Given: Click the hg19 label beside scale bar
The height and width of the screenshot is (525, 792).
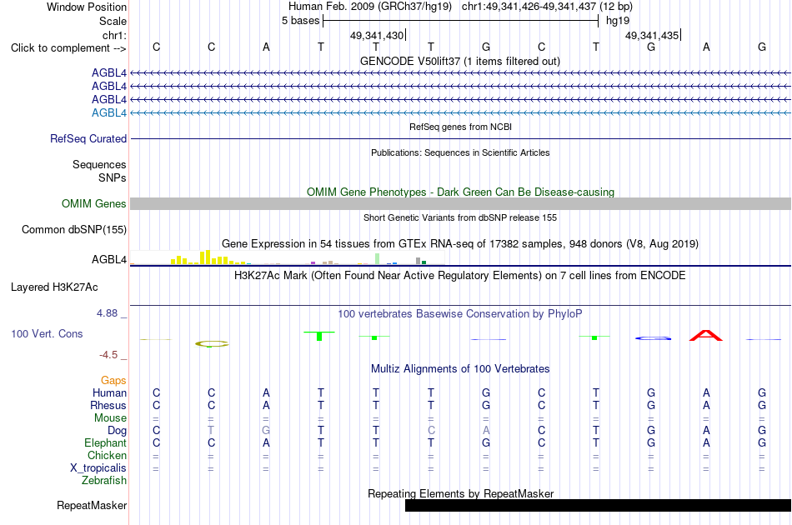Looking at the screenshot, I should pos(618,21).
